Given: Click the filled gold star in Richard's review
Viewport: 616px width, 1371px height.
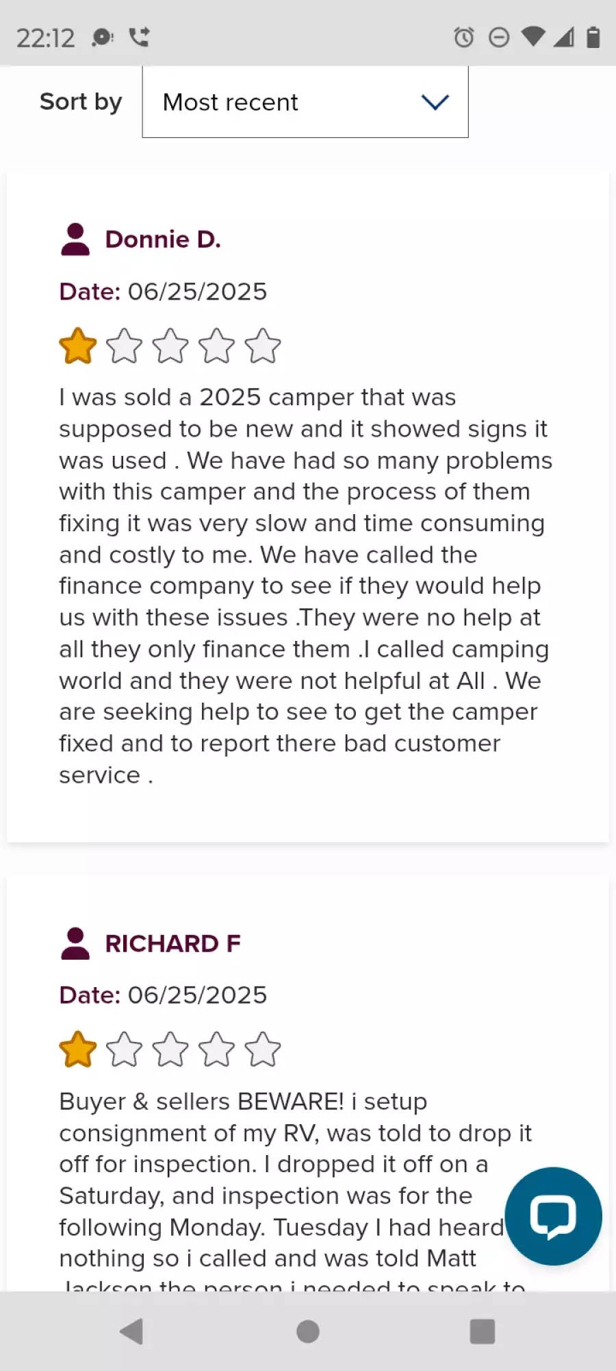Looking at the screenshot, I should [x=78, y=1050].
